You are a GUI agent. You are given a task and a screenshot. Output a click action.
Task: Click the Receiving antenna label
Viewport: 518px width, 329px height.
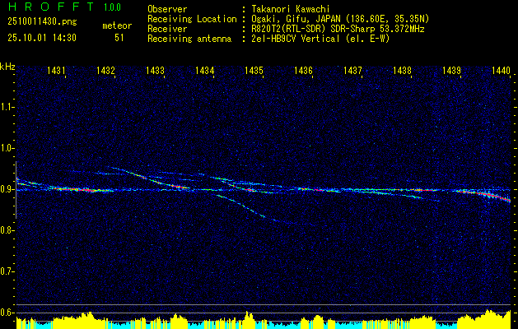[189, 39]
